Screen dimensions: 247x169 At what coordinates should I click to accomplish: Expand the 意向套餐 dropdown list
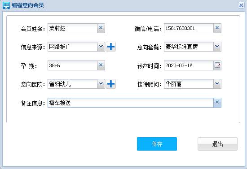(x=217, y=47)
